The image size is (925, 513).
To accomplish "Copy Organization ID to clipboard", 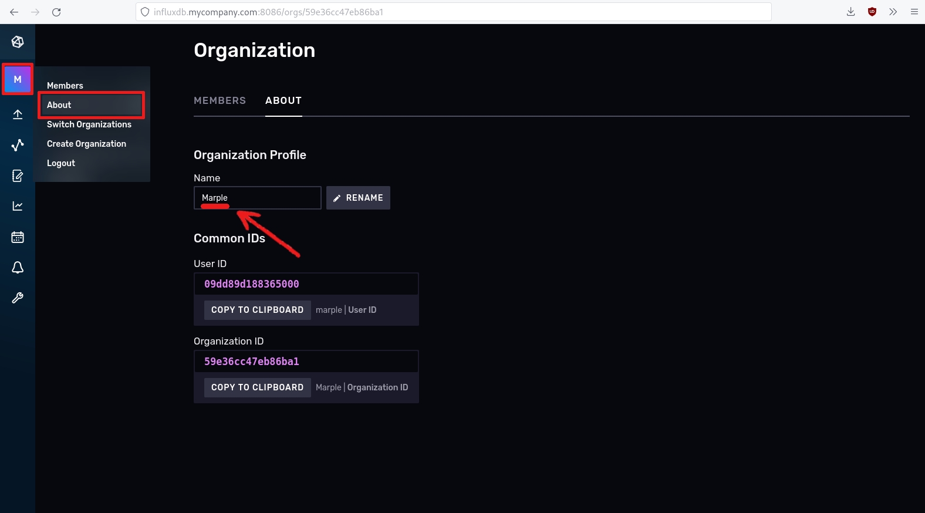I will pyautogui.click(x=257, y=387).
